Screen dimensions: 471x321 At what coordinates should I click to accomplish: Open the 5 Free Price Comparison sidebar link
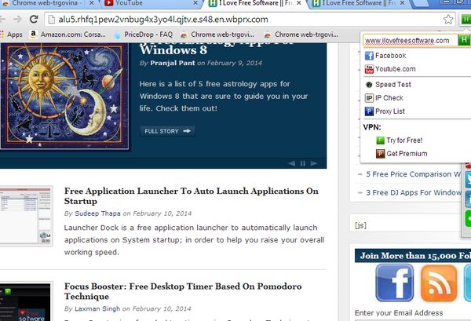pos(414,174)
